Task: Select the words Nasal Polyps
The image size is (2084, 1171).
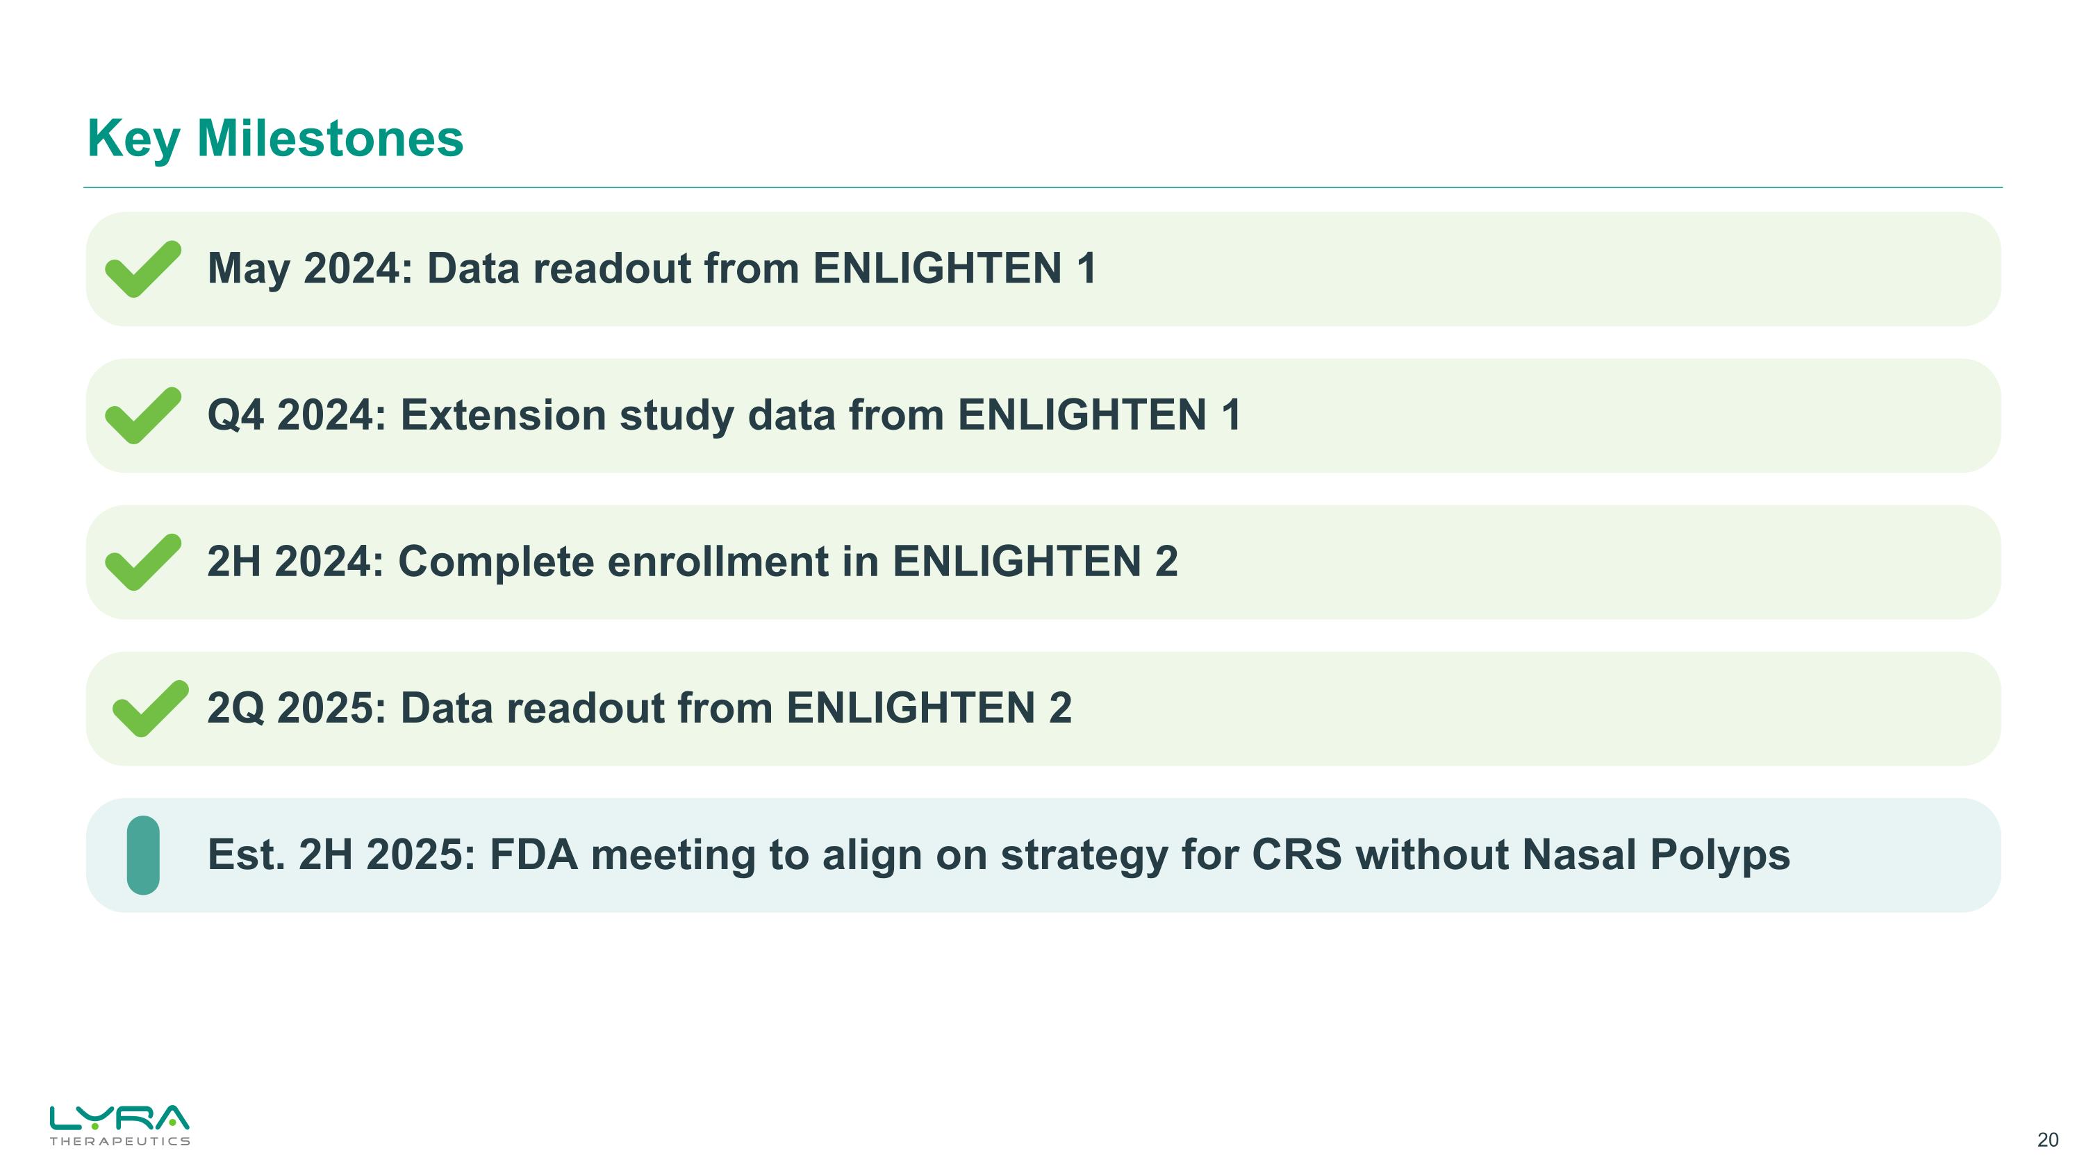Action: (x=1655, y=855)
